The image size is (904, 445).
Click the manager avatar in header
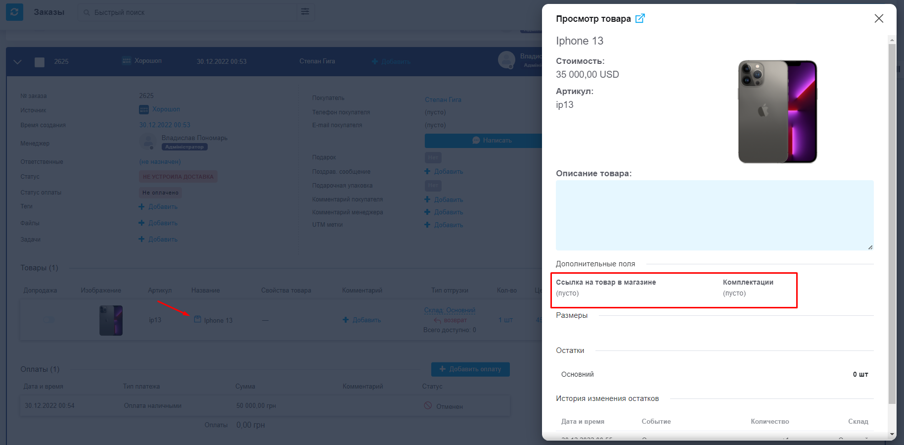click(506, 60)
